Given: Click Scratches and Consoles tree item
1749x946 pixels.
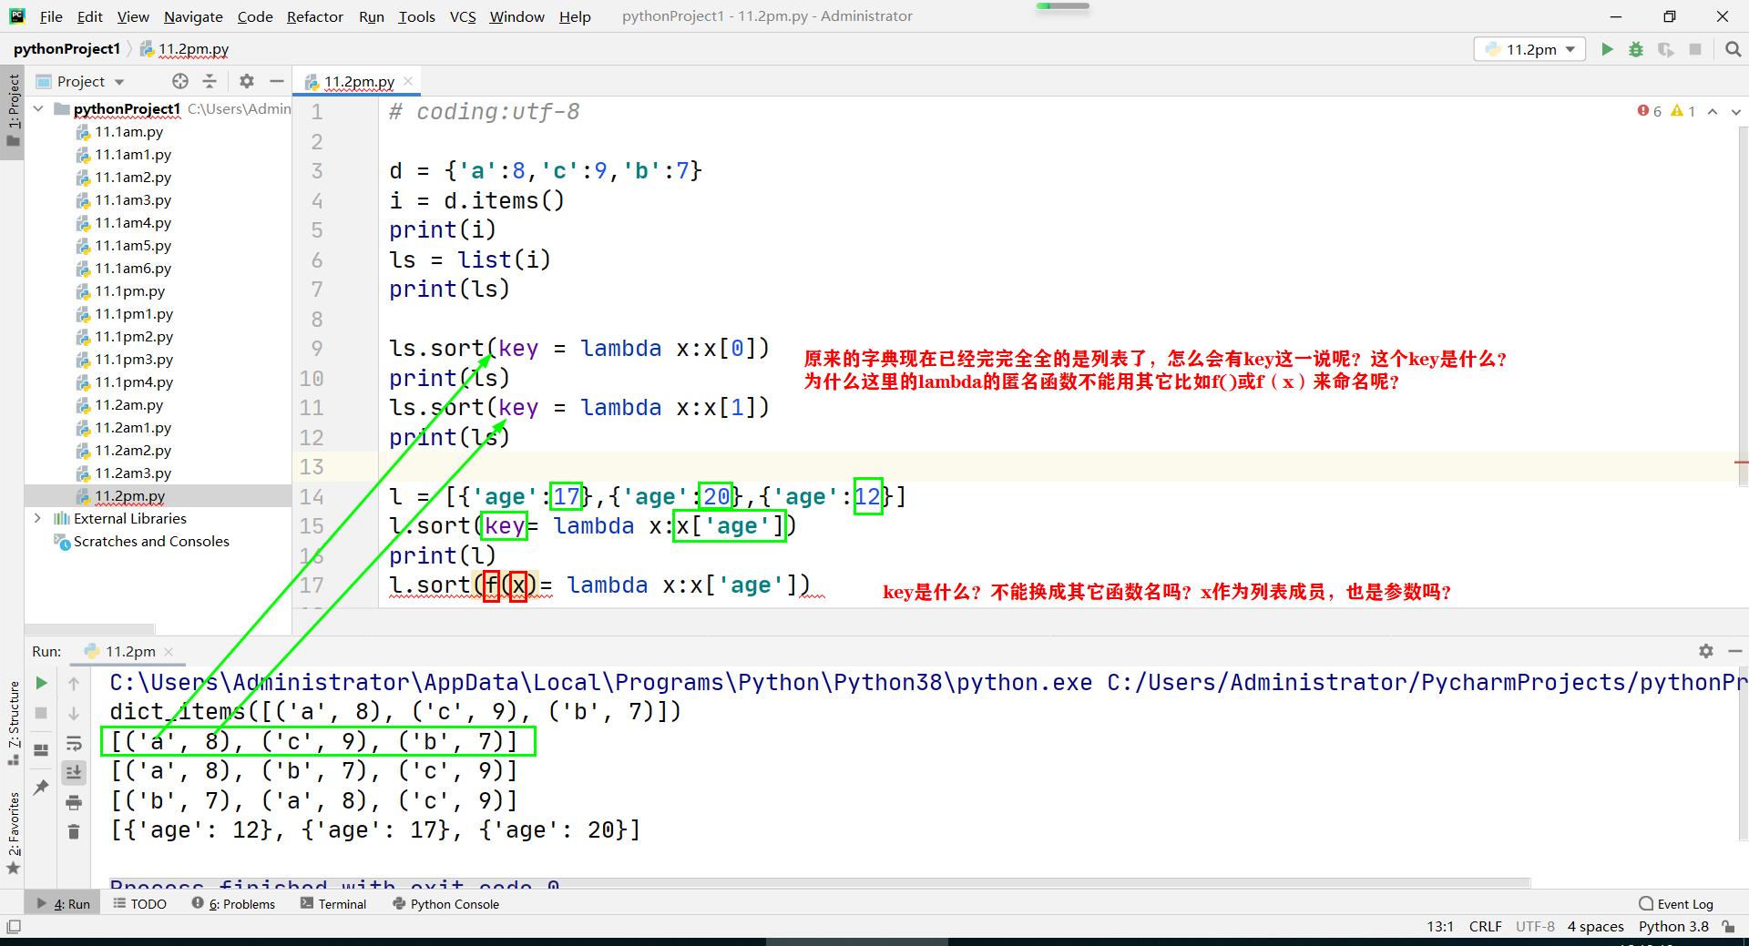Looking at the screenshot, I should (142, 541).
